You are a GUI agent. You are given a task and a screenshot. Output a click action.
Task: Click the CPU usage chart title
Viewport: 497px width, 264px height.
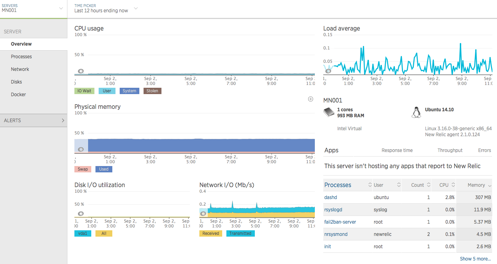pyautogui.click(x=89, y=28)
